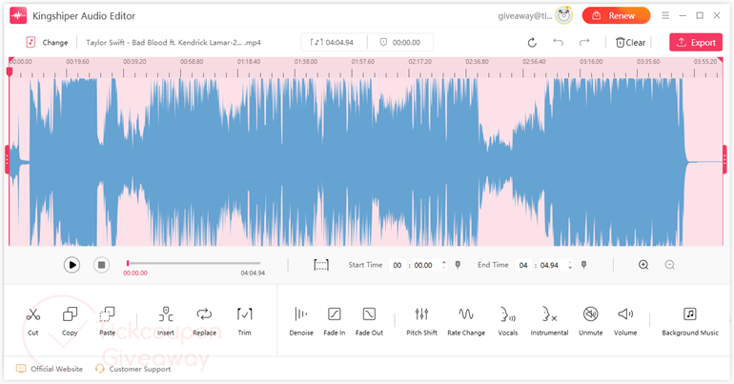Click Change to swap audio file
The image size is (734, 384).
coord(47,42)
